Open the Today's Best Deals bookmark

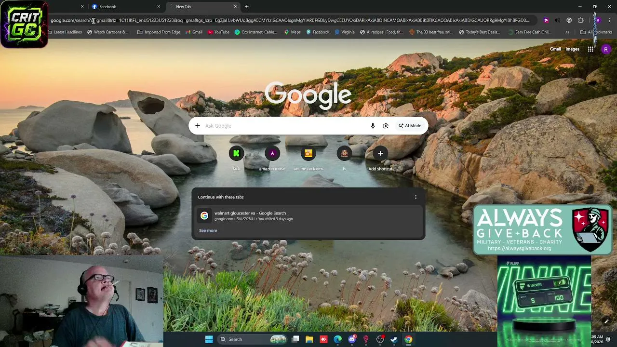coord(479,32)
